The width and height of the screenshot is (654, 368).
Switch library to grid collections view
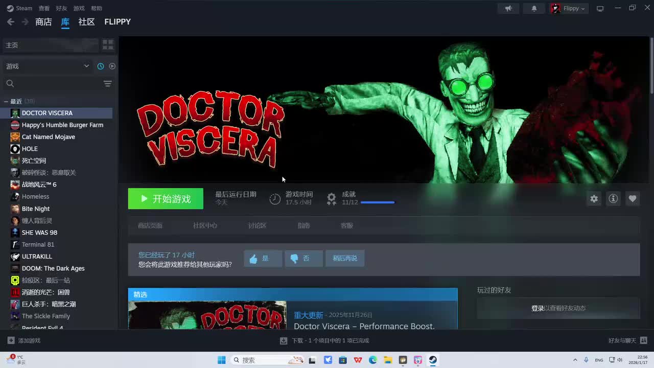point(108,45)
